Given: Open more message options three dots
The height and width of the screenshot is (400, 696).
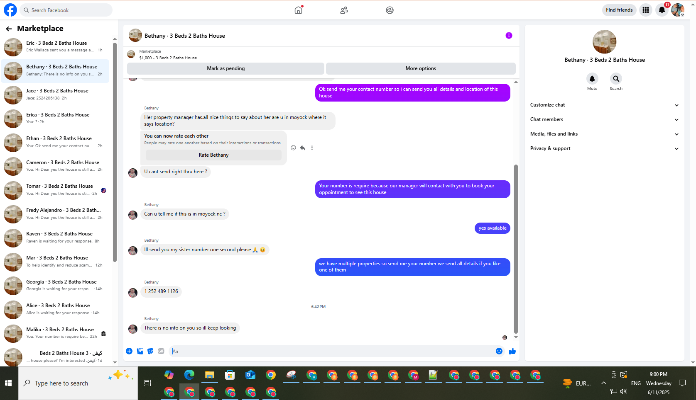Looking at the screenshot, I should tap(312, 148).
